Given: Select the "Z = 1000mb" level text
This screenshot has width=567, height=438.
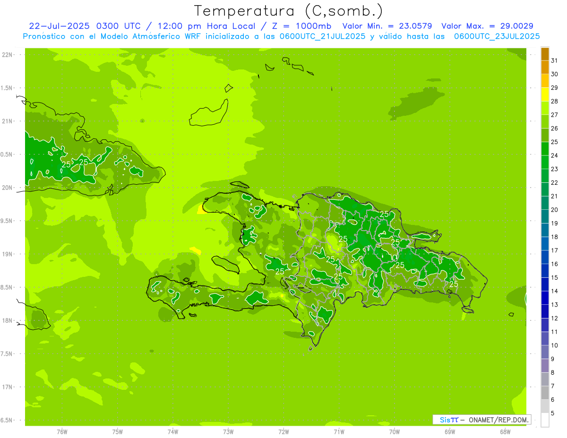Looking at the screenshot, I should tap(302, 26).
